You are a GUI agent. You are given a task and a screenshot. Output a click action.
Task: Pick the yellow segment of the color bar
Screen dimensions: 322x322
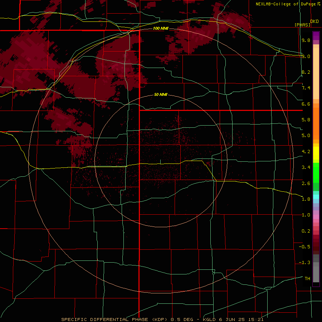coord(316,153)
